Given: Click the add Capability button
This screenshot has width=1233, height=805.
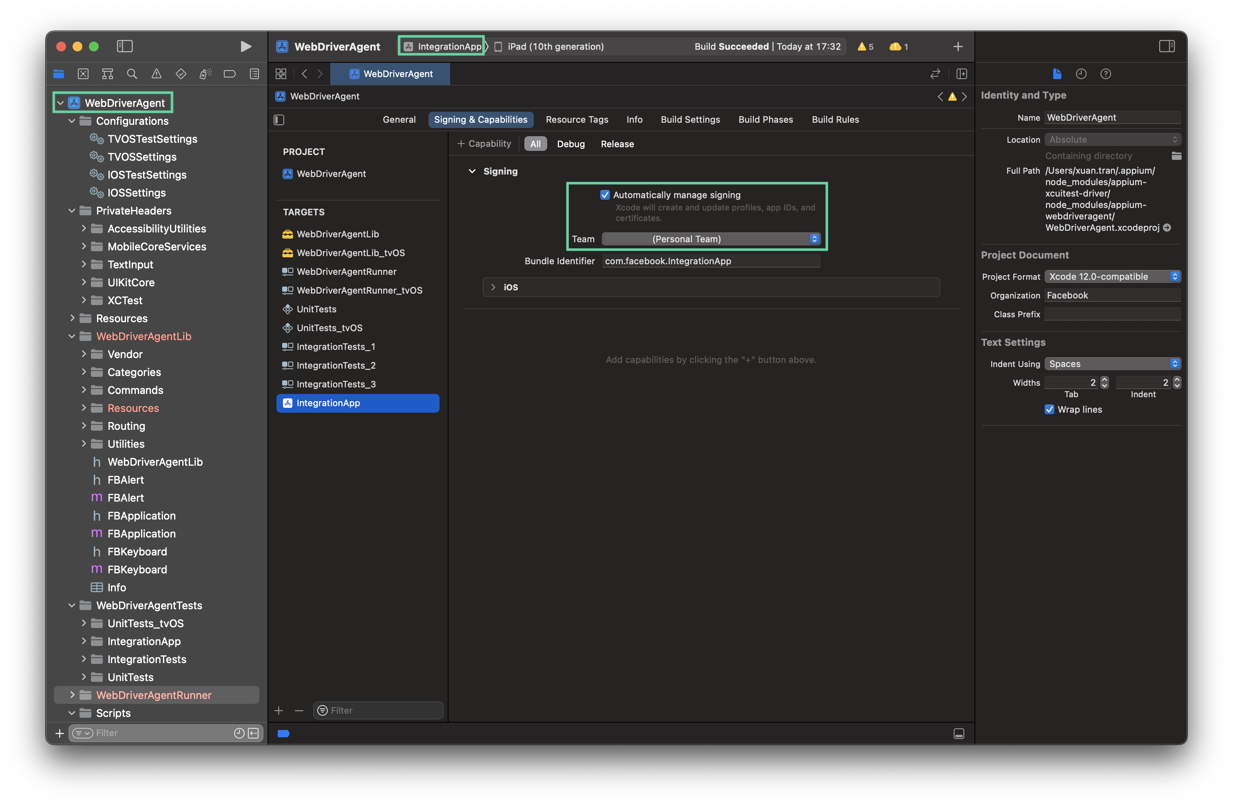Looking at the screenshot, I should 484,144.
